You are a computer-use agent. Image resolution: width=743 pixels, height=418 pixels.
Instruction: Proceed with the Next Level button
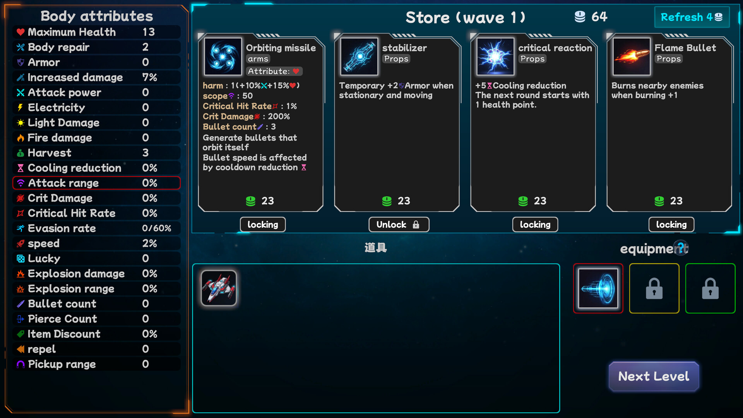pos(654,376)
